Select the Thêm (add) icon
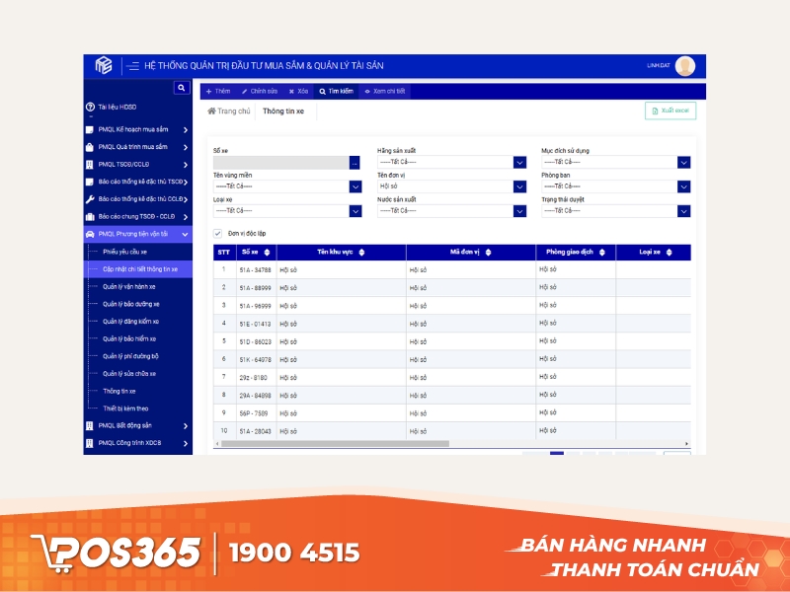 pos(208,91)
